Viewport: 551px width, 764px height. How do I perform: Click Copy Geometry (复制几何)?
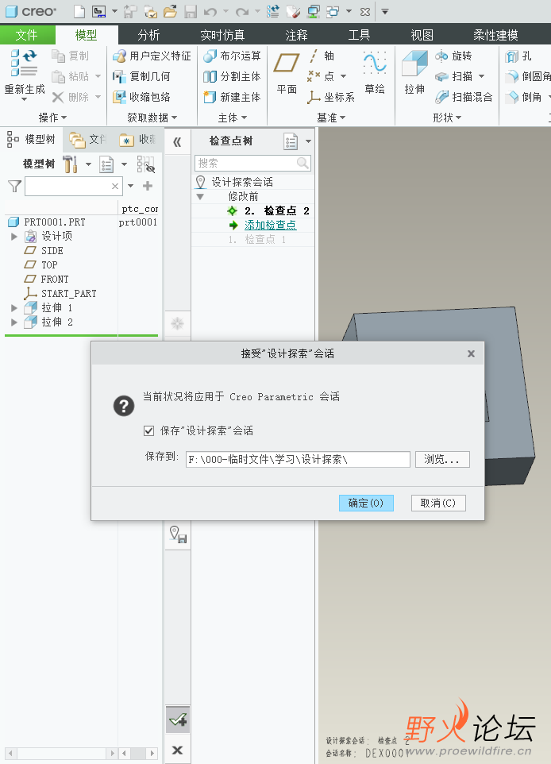click(x=141, y=76)
